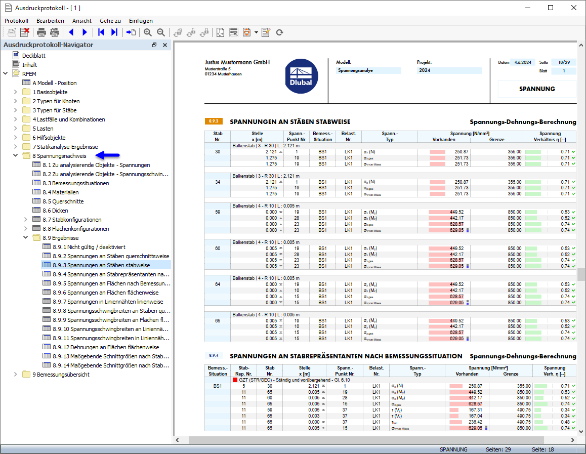The image size is (586, 454).
Task: Undock the navigator panel with float icon
Action: 154,45
